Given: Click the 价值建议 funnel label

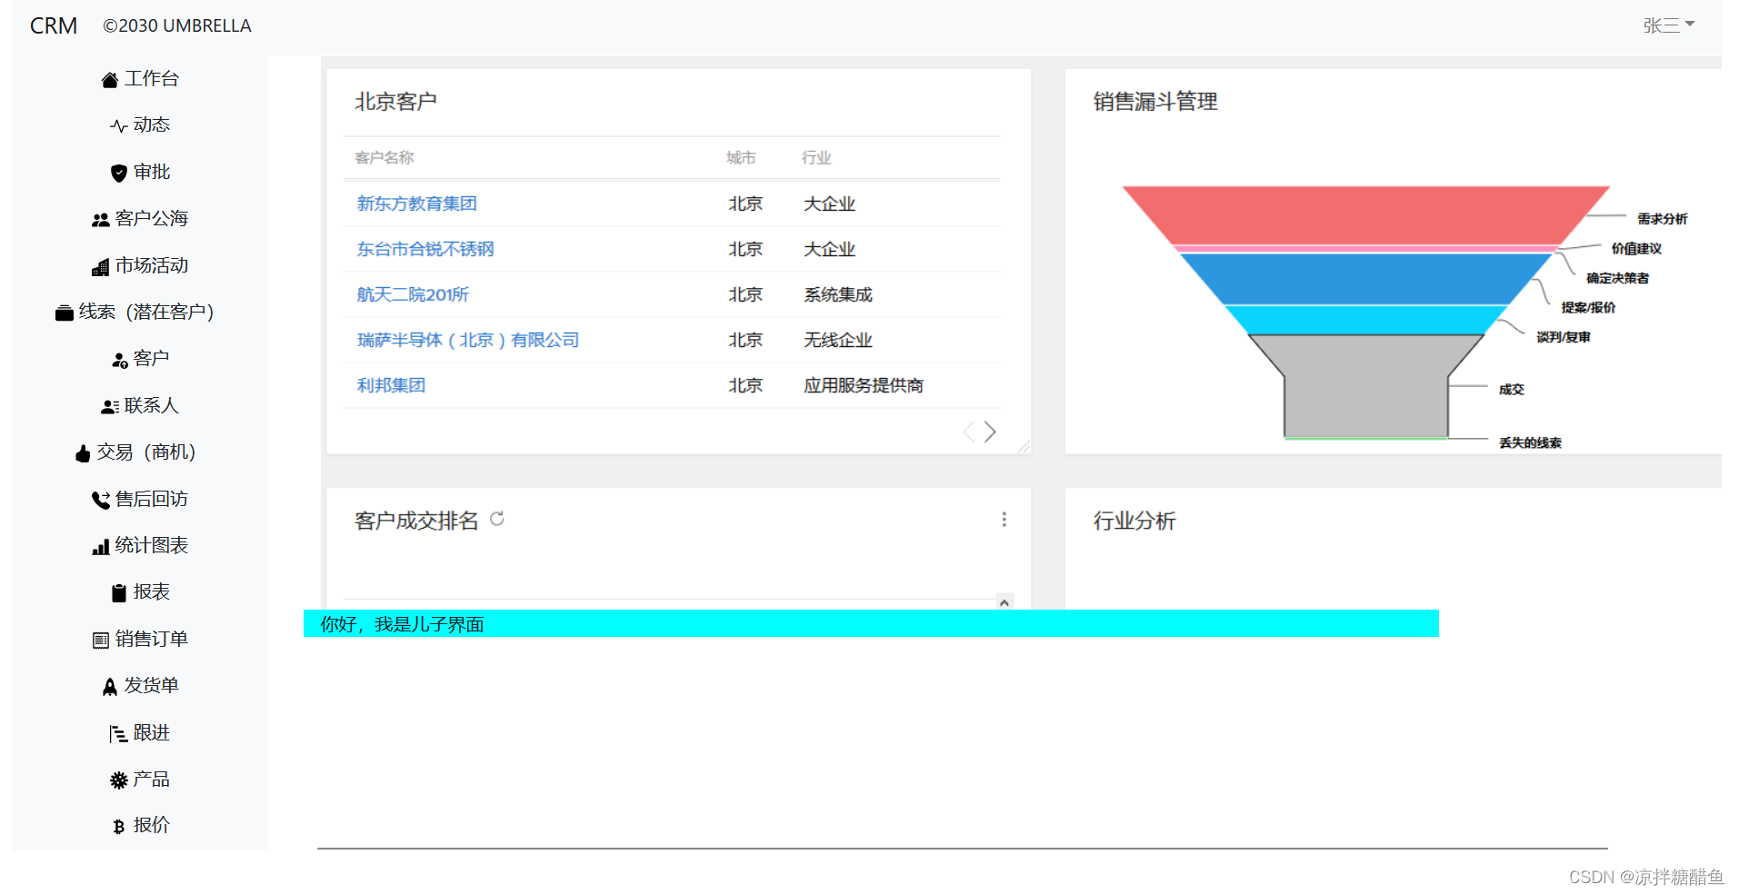Looking at the screenshot, I should tap(1636, 249).
